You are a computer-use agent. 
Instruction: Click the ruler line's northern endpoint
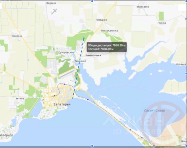(84, 38)
